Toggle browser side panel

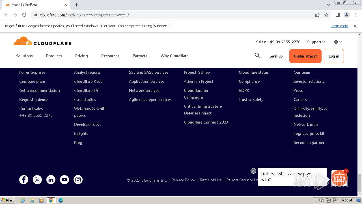337,15
